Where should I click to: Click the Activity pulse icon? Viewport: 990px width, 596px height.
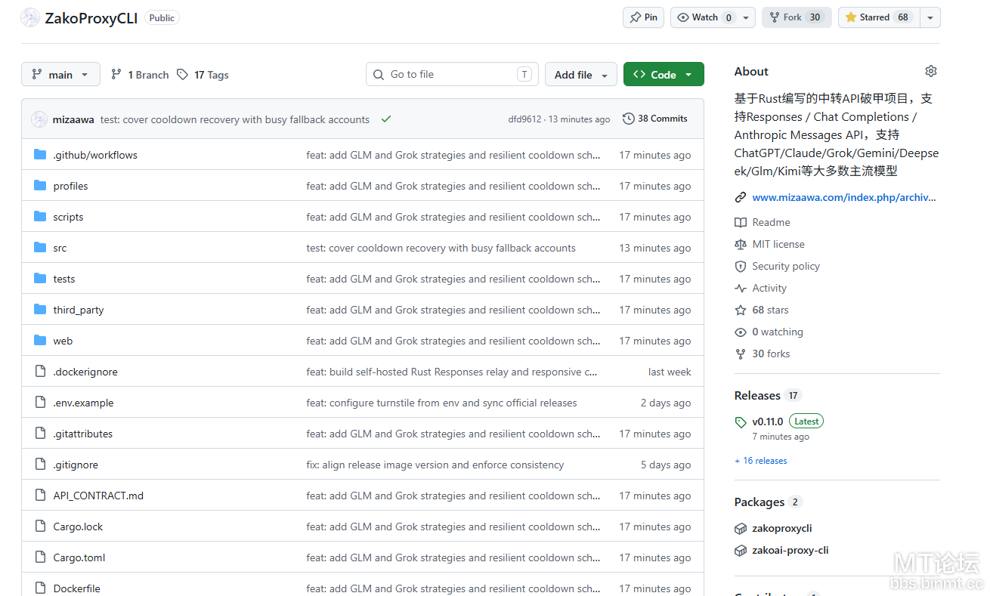pyautogui.click(x=741, y=289)
